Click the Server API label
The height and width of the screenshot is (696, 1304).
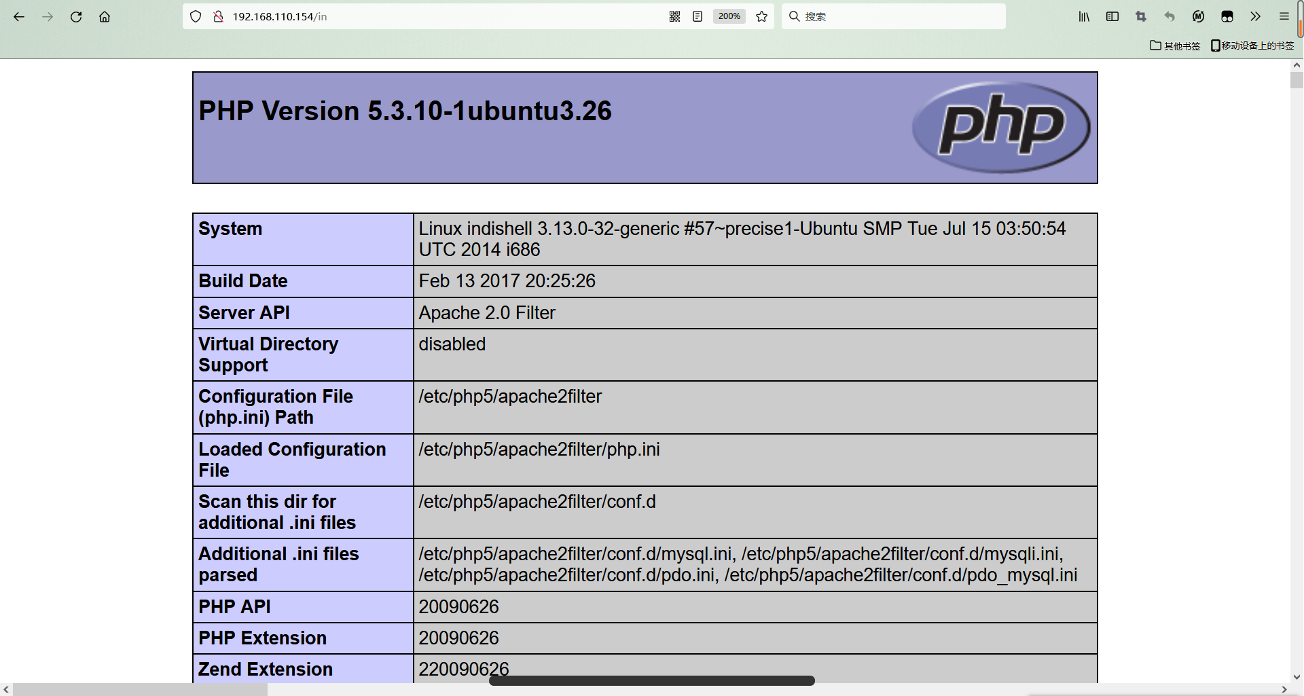pyautogui.click(x=244, y=313)
